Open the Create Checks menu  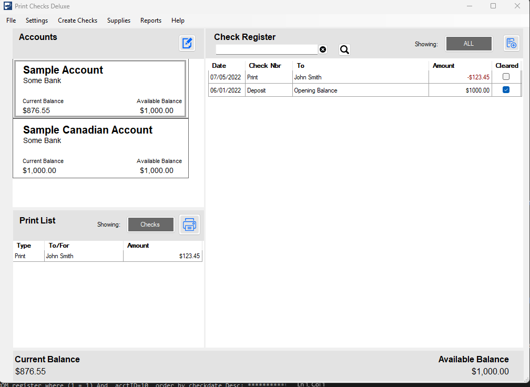pyautogui.click(x=77, y=21)
